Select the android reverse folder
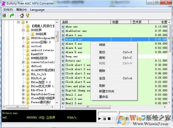The image size is (173, 128). point(43,50)
